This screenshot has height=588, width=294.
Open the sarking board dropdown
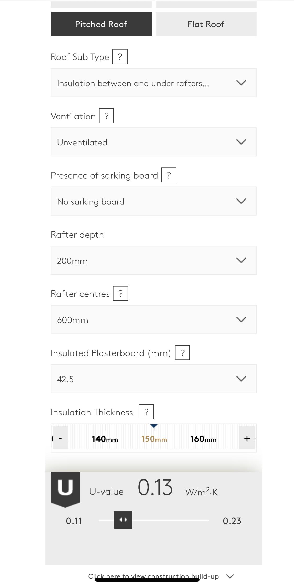click(153, 201)
